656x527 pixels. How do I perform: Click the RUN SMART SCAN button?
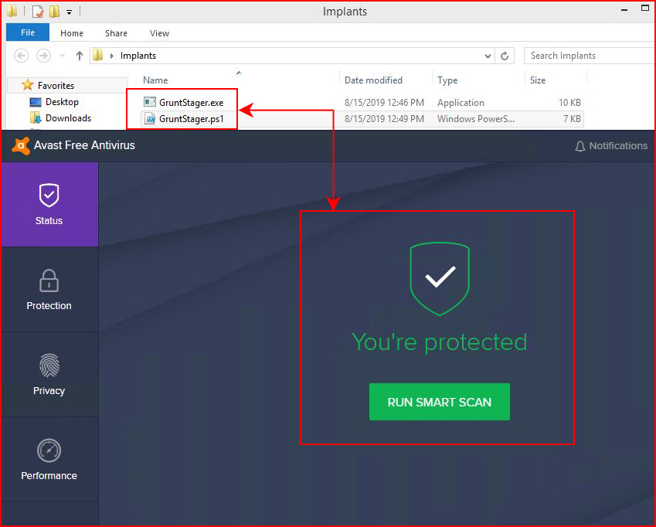[x=440, y=402]
